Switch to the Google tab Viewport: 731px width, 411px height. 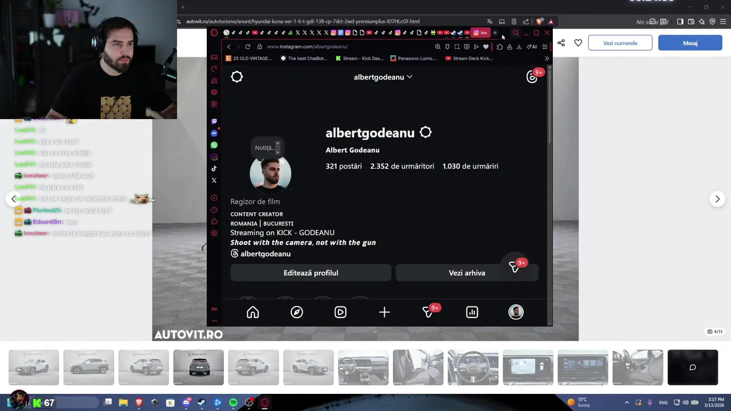[x=226, y=33]
